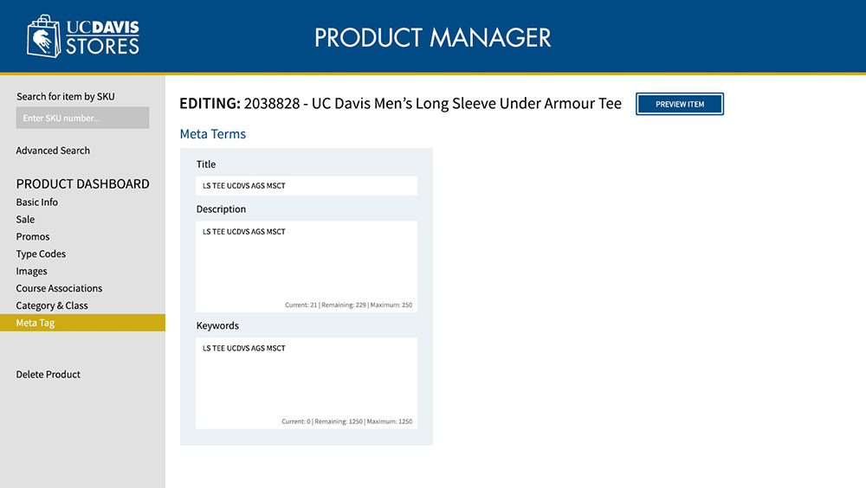The image size is (866, 488).
Task: Click the PRODUCT DASHBOARD heading
Action: [83, 183]
